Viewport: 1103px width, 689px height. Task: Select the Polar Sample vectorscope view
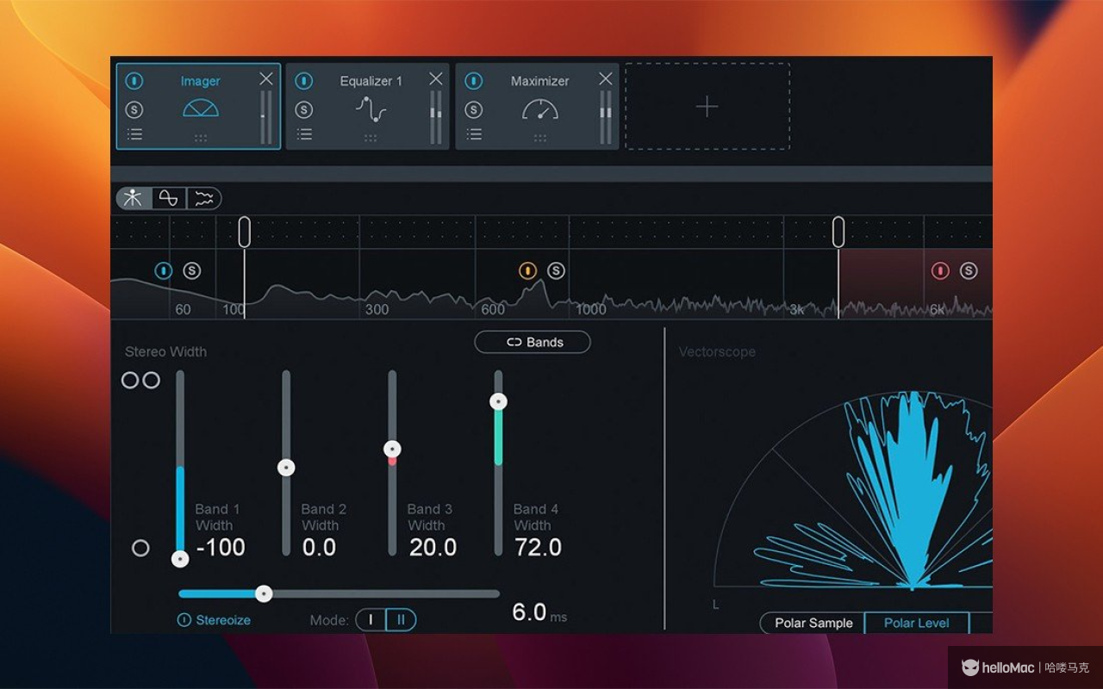(813, 623)
